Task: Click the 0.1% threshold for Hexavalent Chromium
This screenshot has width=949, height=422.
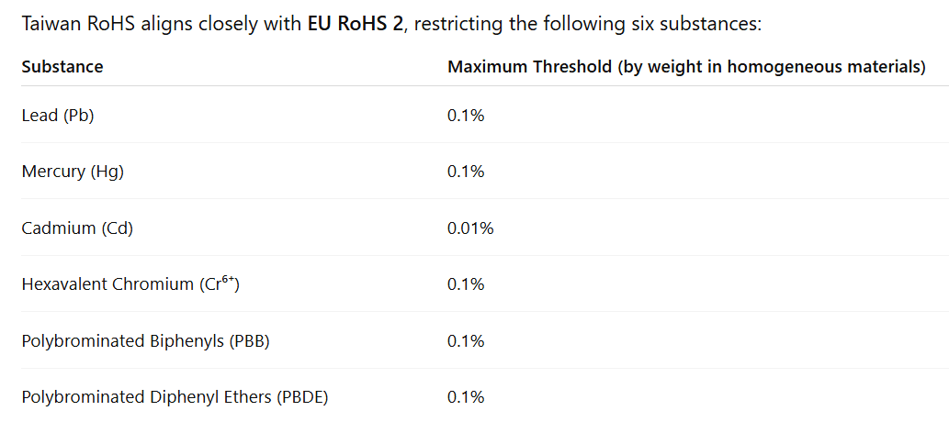Action: pyautogui.click(x=466, y=284)
